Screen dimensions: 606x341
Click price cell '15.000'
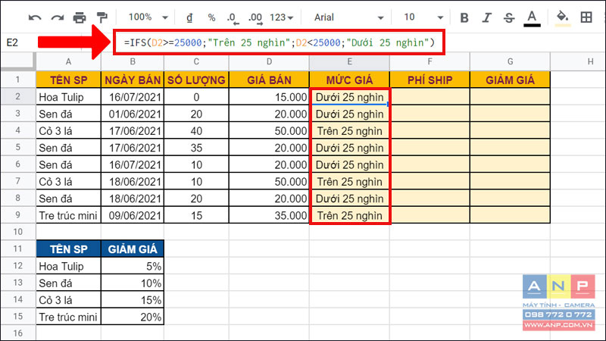269,97
